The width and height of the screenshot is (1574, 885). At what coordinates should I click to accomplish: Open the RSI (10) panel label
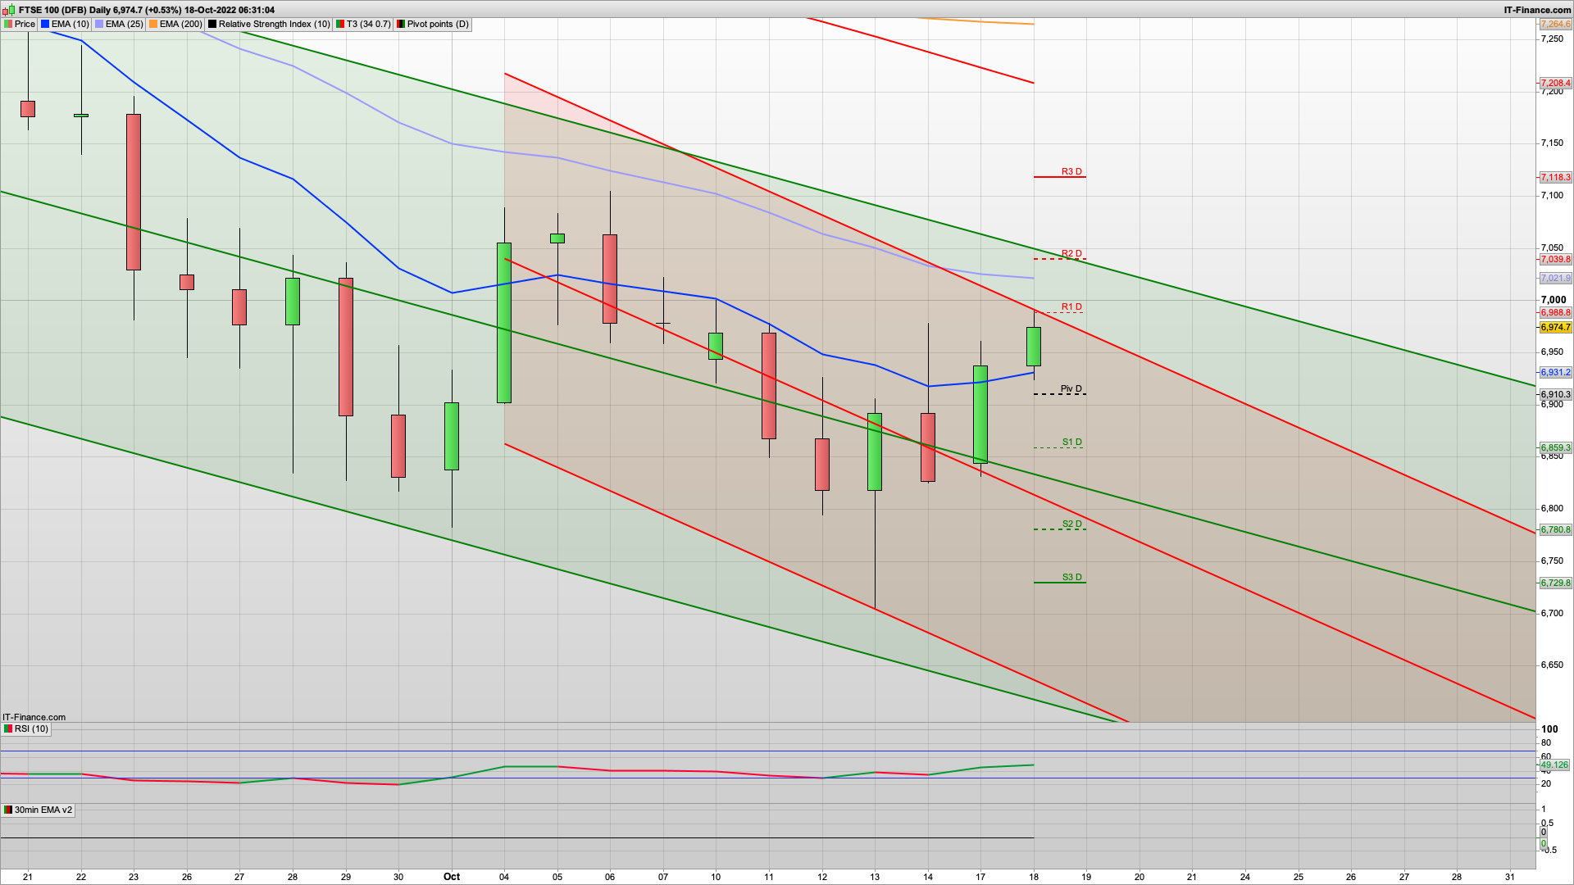point(26,728)
